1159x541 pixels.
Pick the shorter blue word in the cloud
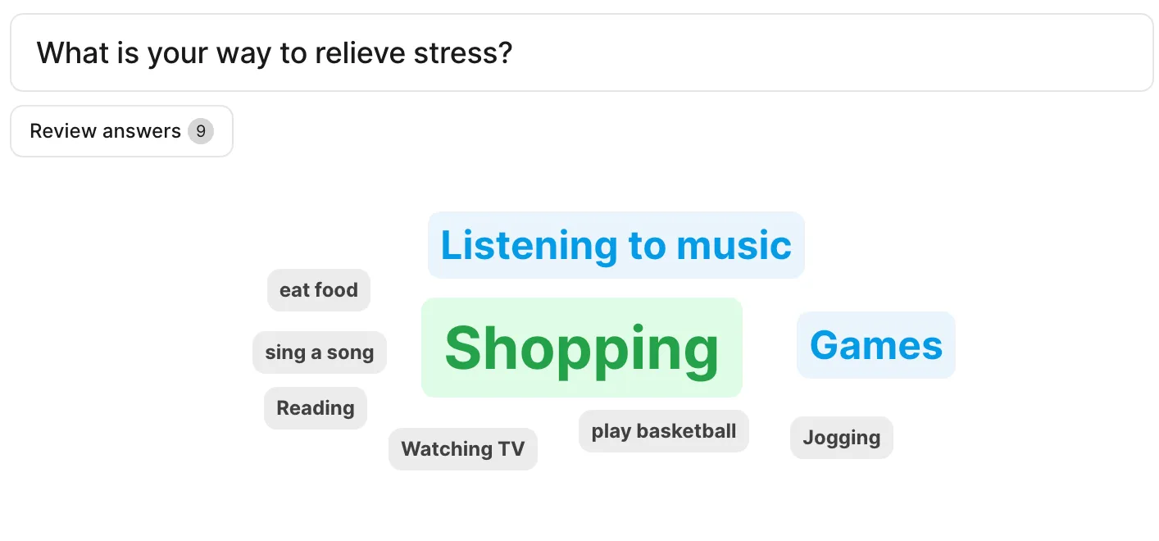pyautogui.click(x=875, y=345)
